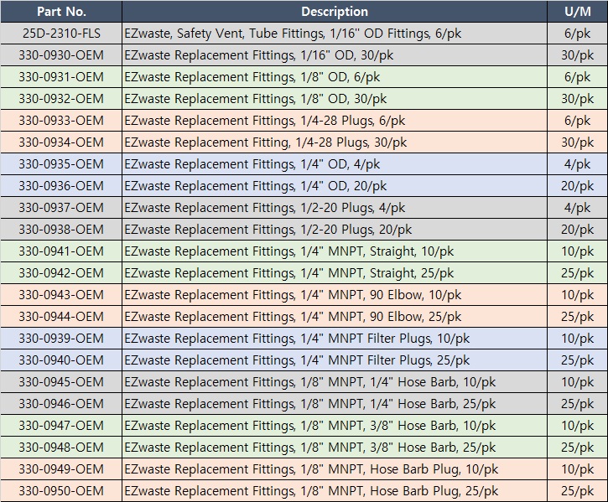The height and width of the screenshot is (502, 608).
Task: Select the 20/pk unit for 330-0938-OEM
Action: point(577,229)
